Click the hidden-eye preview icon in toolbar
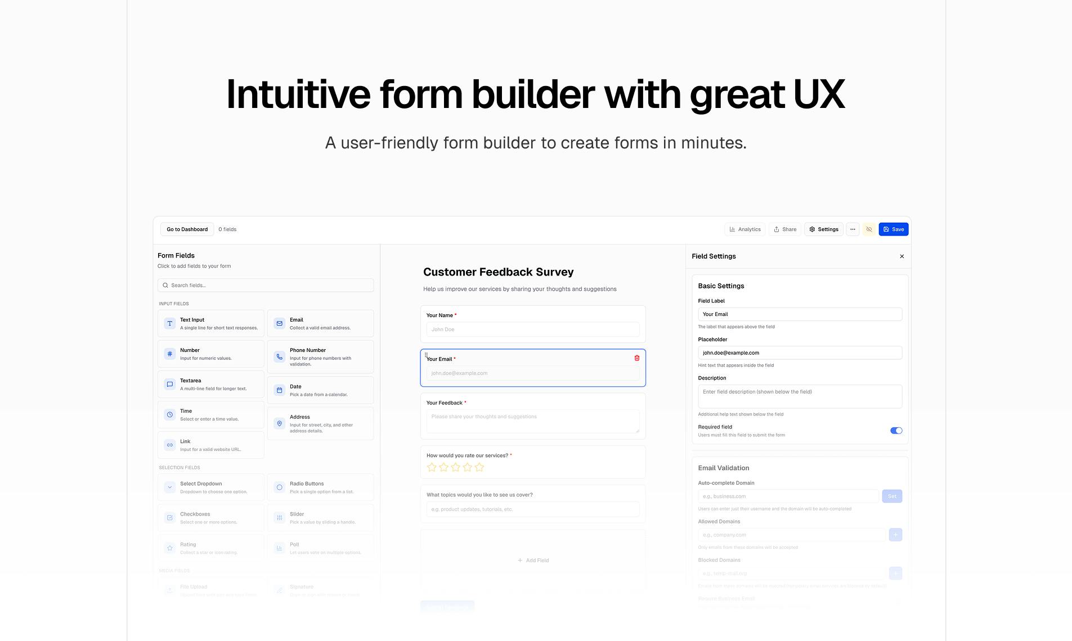1072x641 pixels. (869, 229)
